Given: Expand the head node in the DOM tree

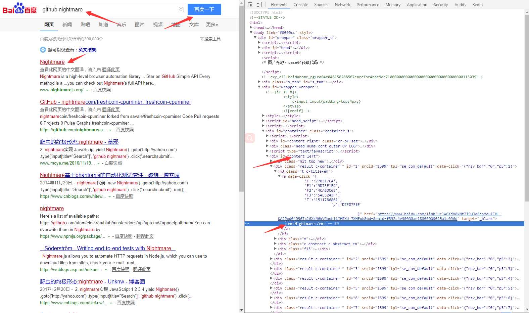Looking at the screenshot, I should [x=251, y=28].
